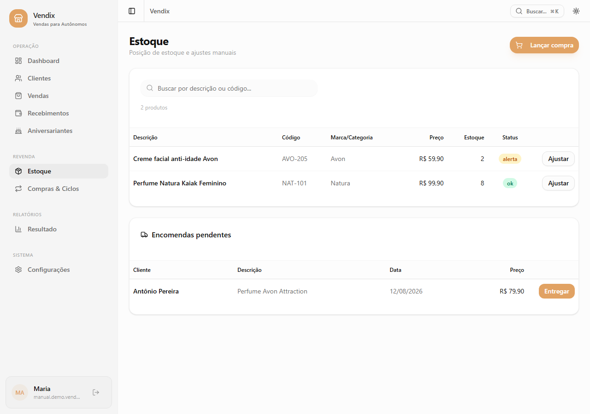
Task: Click the Perfume Natura Kaiak Feminino name
Action: pos(180,183)
